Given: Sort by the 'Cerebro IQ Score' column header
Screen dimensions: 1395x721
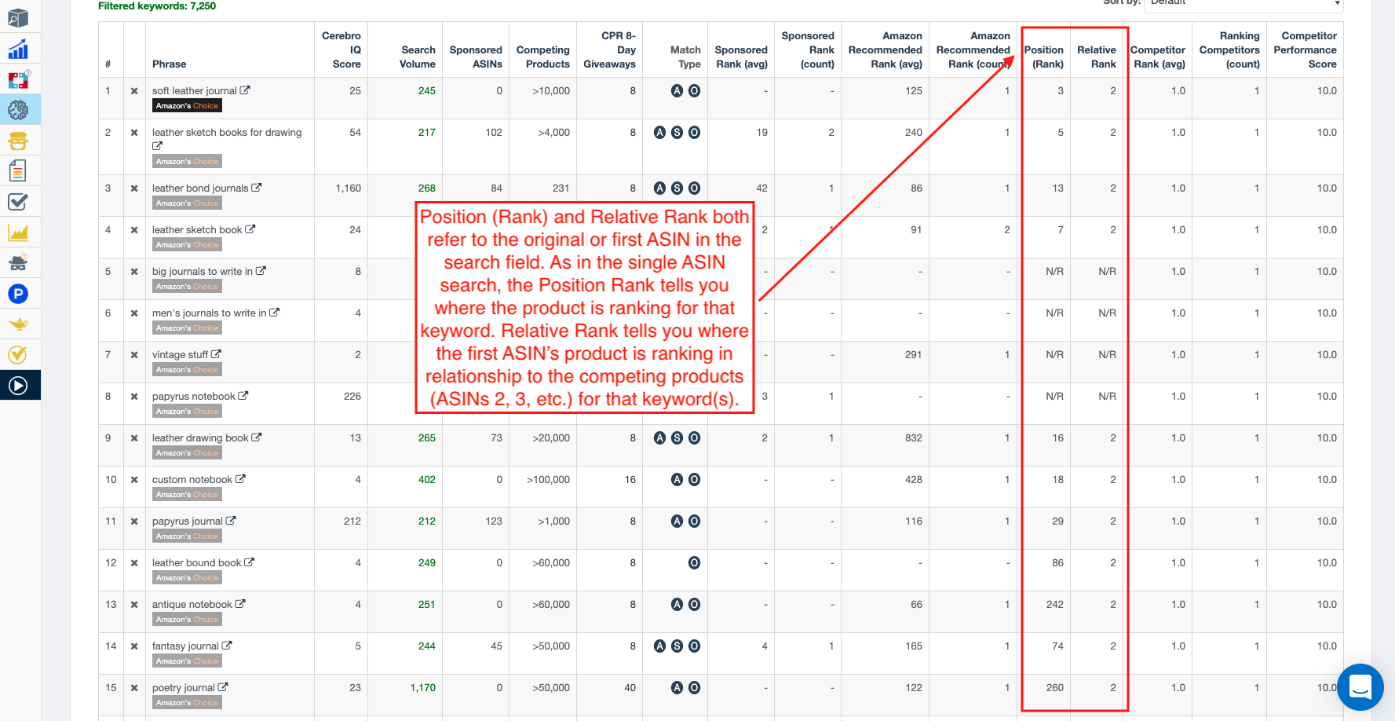Looking at the screenshot, I should point(341,49).
